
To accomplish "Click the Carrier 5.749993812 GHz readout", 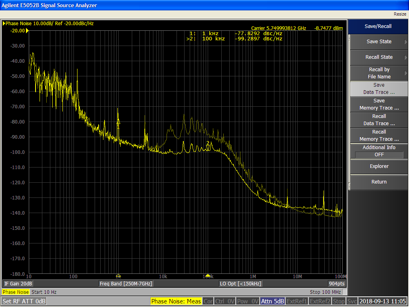I will (x=278, y=28).
